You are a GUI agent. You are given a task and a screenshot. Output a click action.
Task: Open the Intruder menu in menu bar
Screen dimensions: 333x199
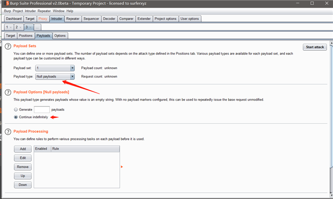[x=30, y=11]
